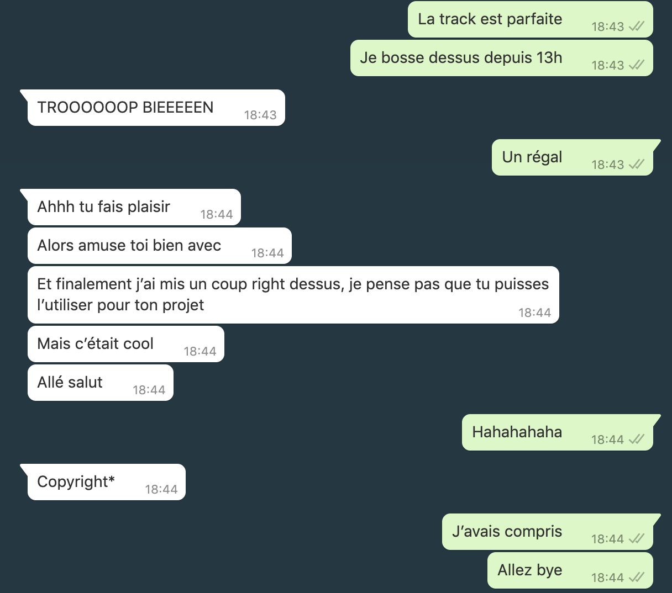Screen dimensions: 672x593
Task: Click the "J'avais compris" message text
Action: pyautogui.click(x=507, y=531)
